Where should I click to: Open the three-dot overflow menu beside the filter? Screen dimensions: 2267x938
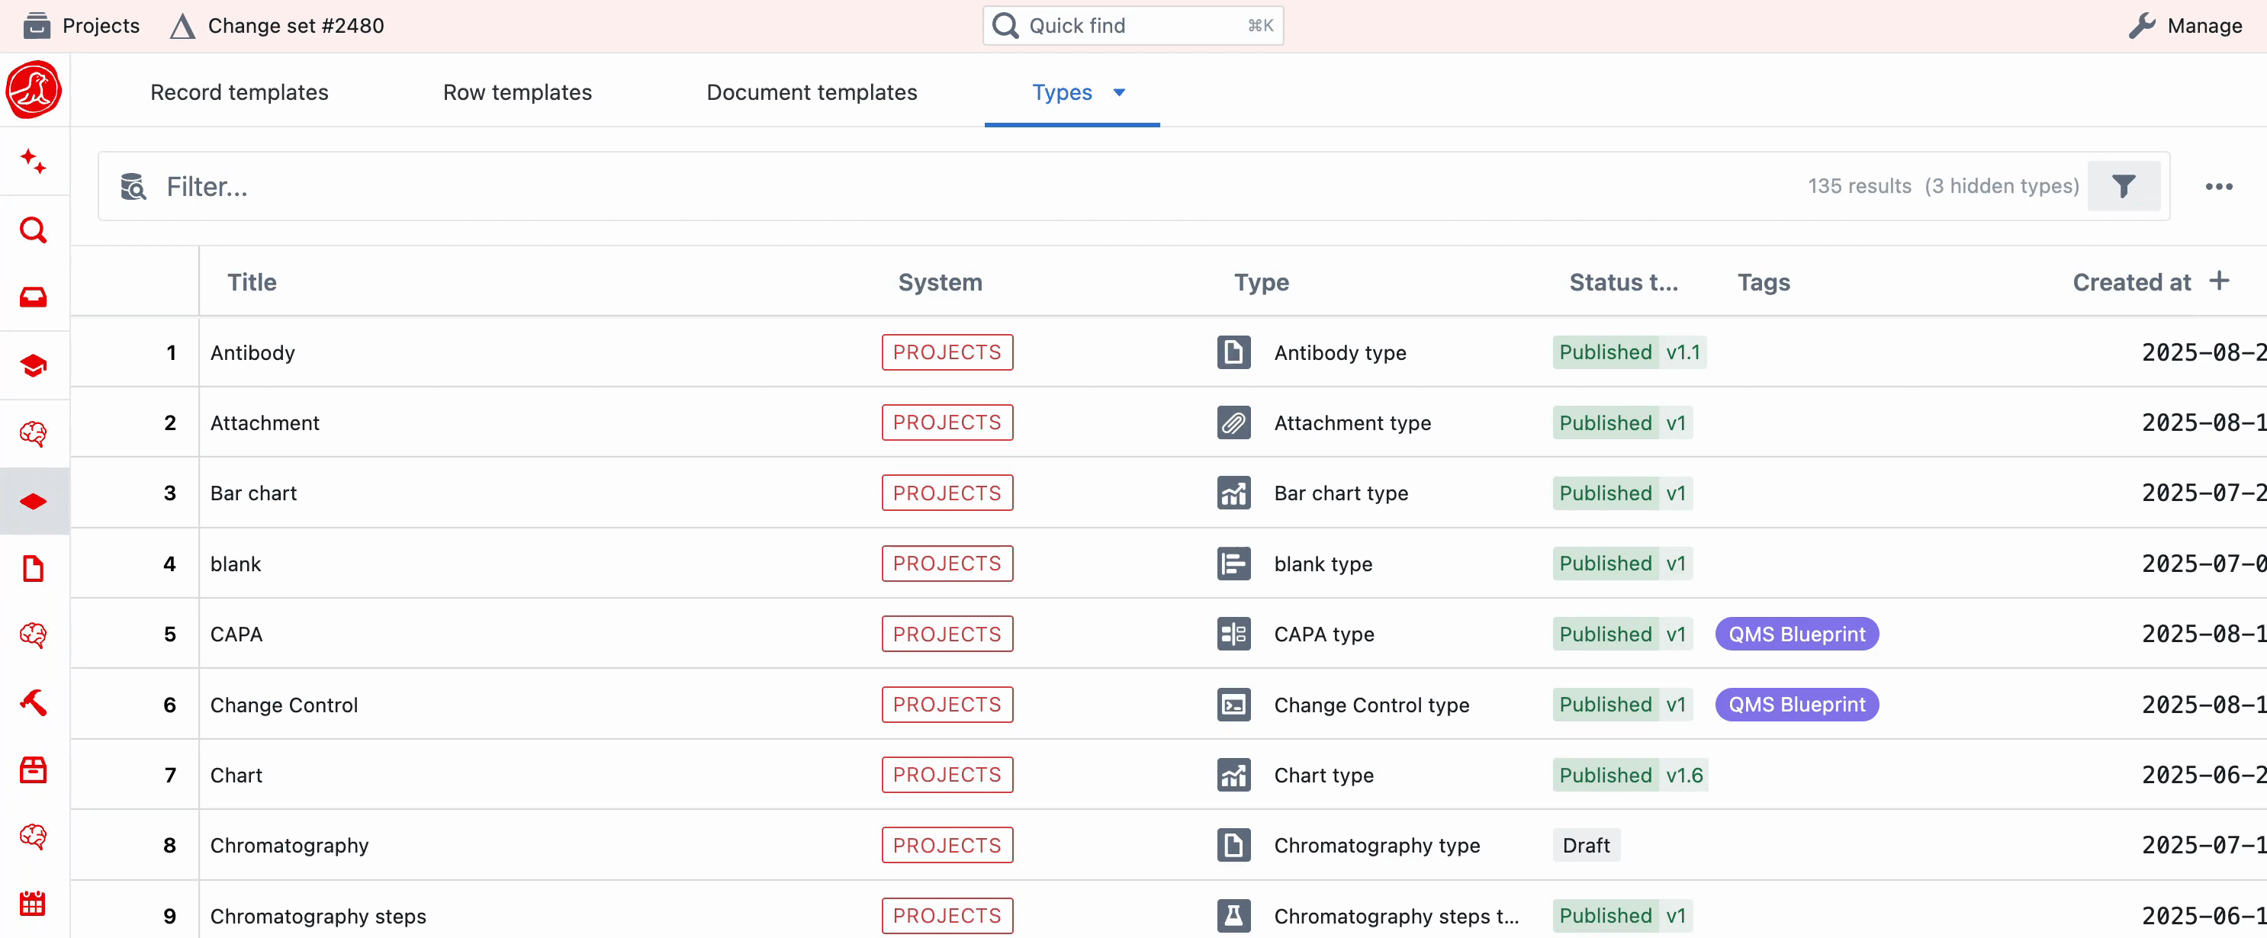coord(2220,187)
